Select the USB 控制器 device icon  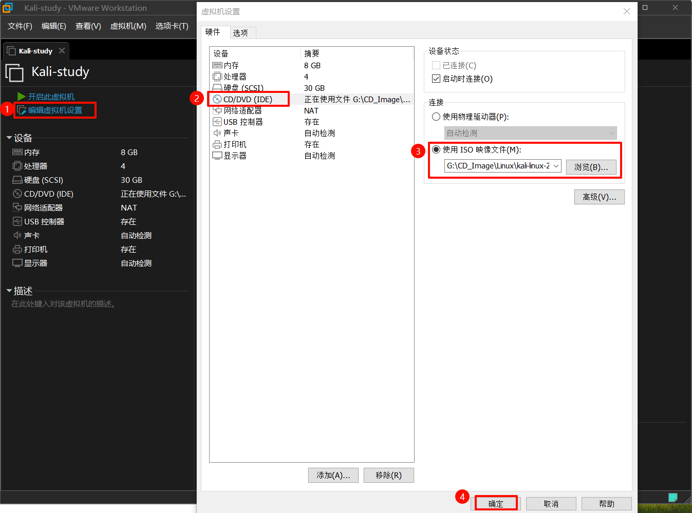(x=218, y=122)
